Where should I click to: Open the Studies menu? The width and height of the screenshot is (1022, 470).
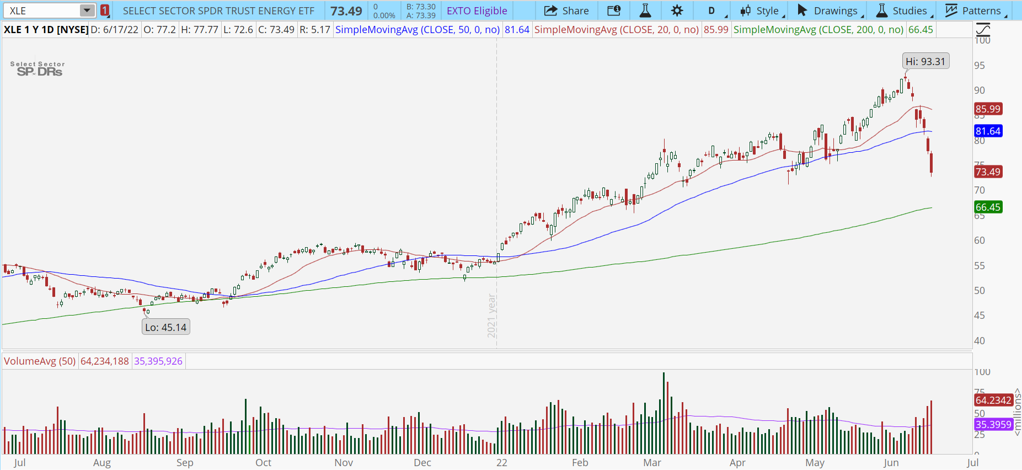click(903, 10)
